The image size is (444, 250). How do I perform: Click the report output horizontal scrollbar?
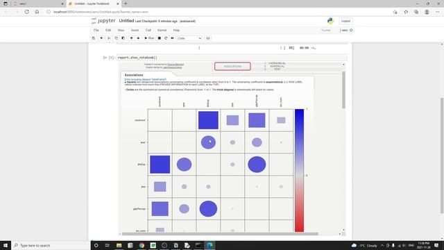(x=220, y=234)
